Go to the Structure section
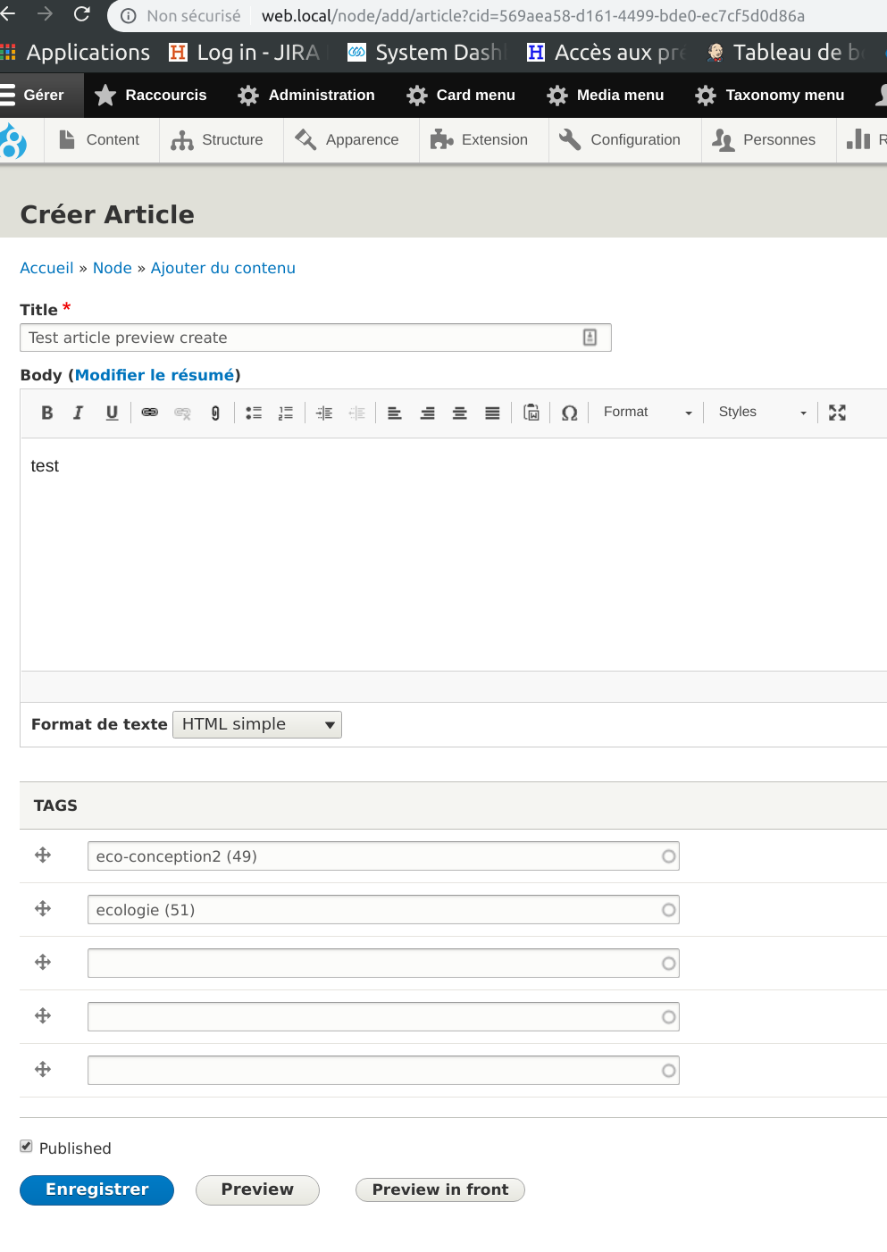Image resolution: width=887 pixels, height=1252 pixels. click(220, 139)
